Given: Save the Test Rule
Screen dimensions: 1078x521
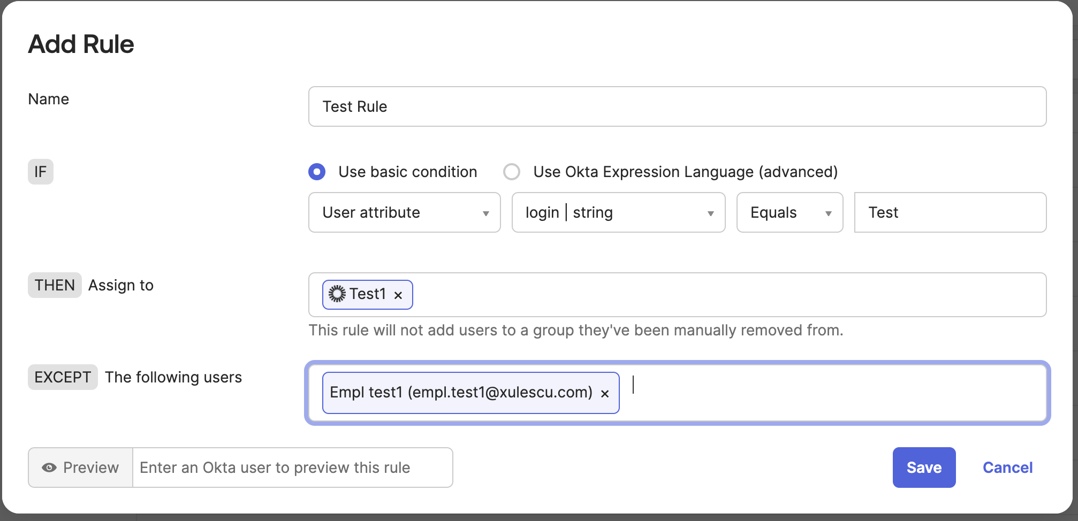Looking at the screenshot, I should [x=924, y=467].
